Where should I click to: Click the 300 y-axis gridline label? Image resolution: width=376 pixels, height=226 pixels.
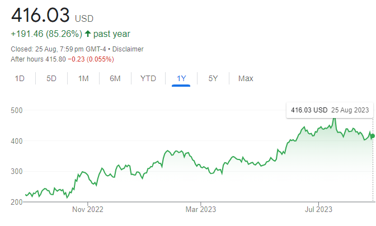[x=16, y=171]
